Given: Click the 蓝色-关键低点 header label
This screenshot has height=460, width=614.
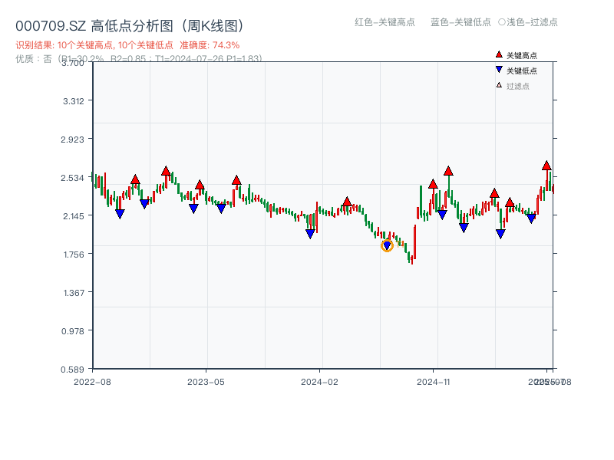Looking at the screenshot, I should 460,22.
